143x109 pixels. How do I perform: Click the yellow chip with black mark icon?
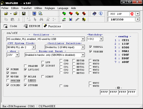point(84,19)
